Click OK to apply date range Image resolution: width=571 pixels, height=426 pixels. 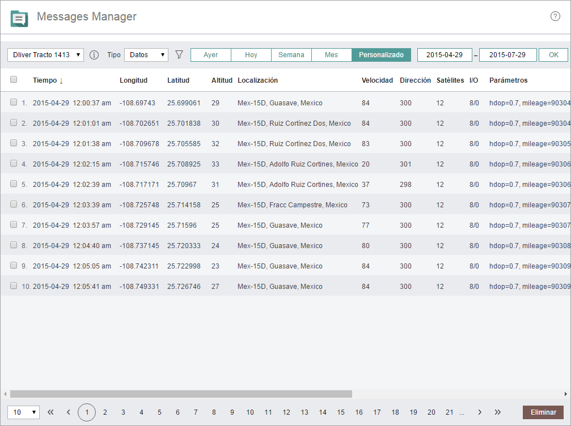pos(553,55)
